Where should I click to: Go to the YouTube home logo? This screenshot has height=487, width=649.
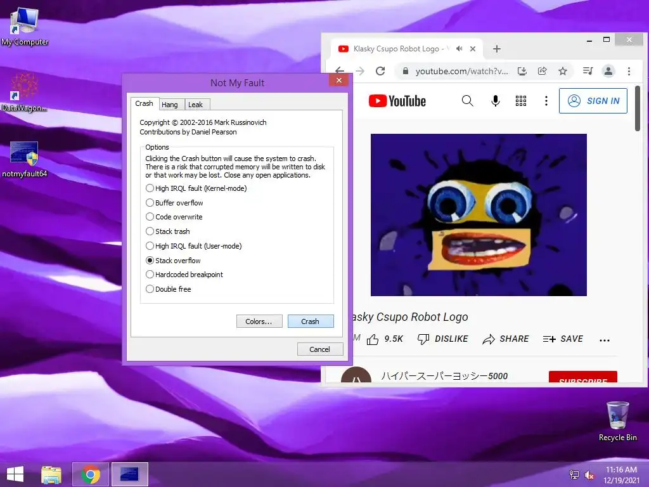(397, 101)
